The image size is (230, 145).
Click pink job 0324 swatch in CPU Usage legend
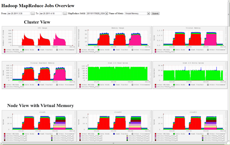pyautogui.click(x=5, y=52)
